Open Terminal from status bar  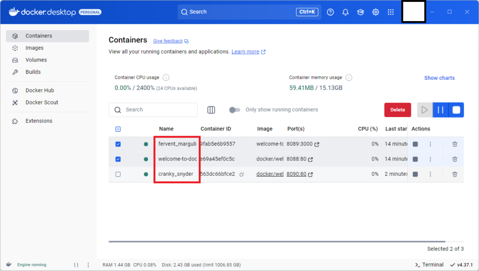pyautogui.click(x=429, y=264)
